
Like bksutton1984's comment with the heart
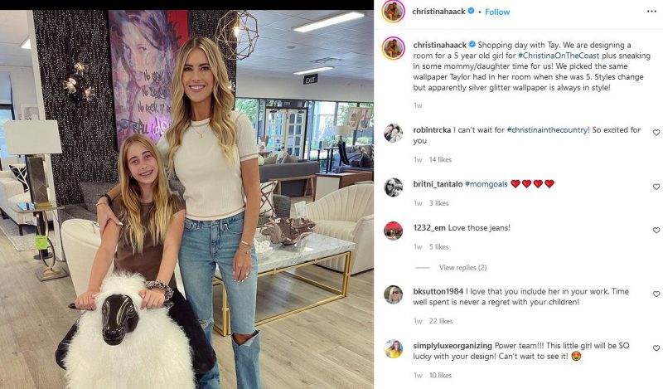[x=656, y=294]
